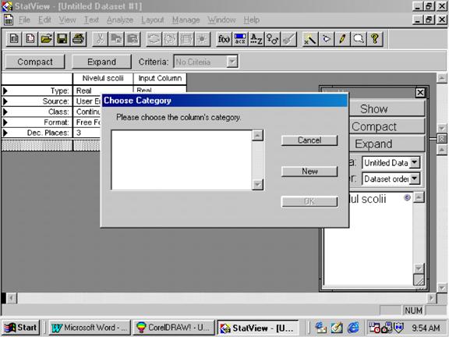Switch to Microsoft Word in taskbar

pyautogui.click(x=90, y=328)
